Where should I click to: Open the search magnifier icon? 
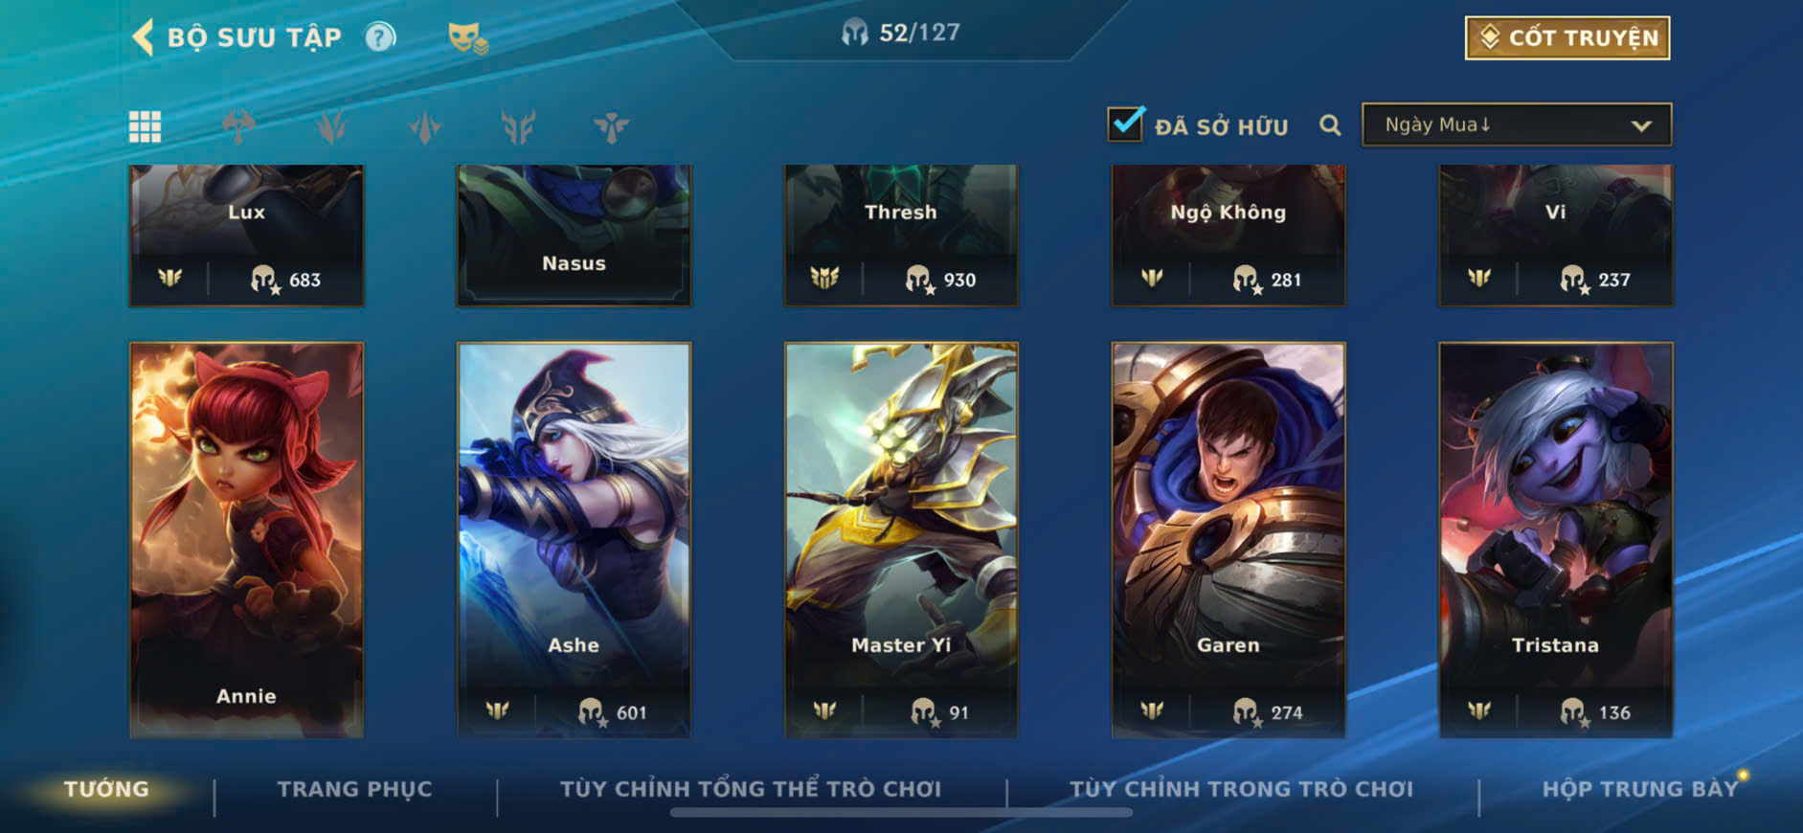click(1329, 125)
